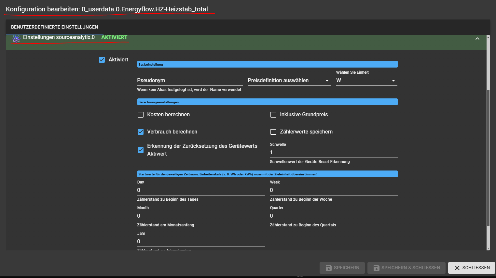Enable Inklusive Grundpreis checkbox
Viewport: 496px width, 278px height.
pyautogui.click(x=273, y=115)
